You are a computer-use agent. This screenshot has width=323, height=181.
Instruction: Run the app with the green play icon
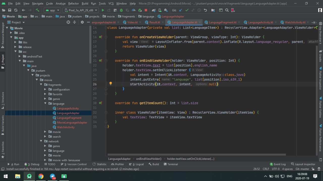(x=103, y=10)
